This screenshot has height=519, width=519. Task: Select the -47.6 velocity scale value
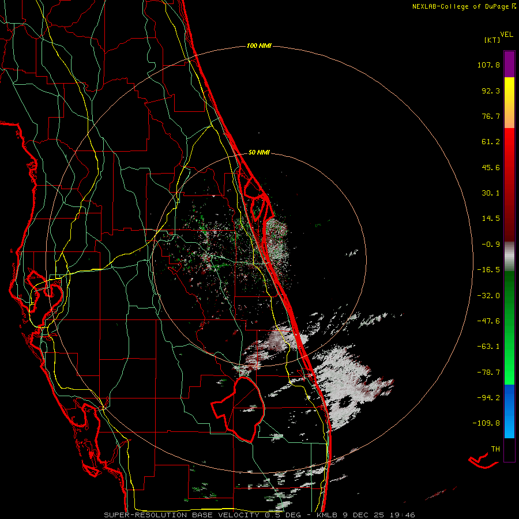click(488, 321)
